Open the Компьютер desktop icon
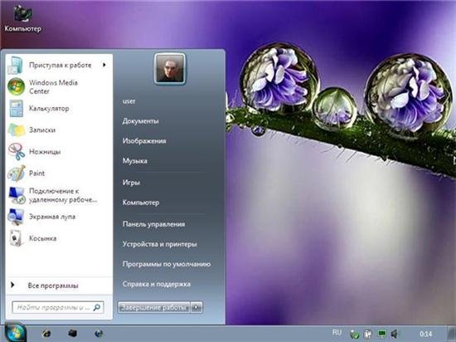 pos(22,18)
